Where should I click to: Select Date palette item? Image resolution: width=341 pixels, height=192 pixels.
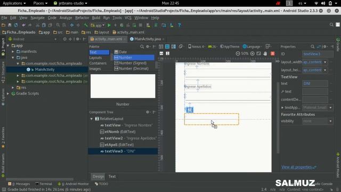120,52
